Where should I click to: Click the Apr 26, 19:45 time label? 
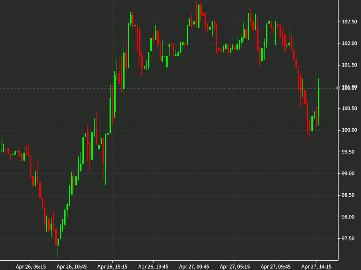click(x=153, y=267)
